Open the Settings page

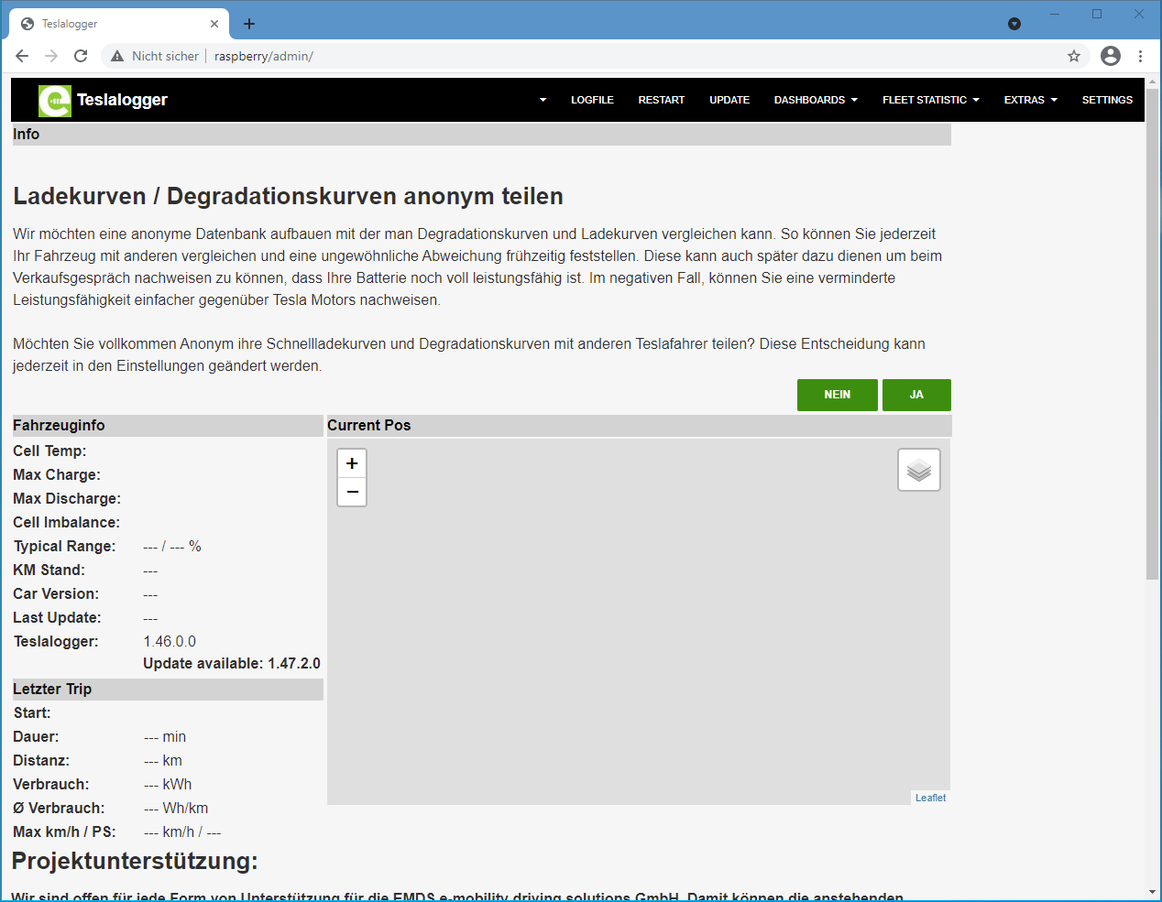pos(1106,100)
